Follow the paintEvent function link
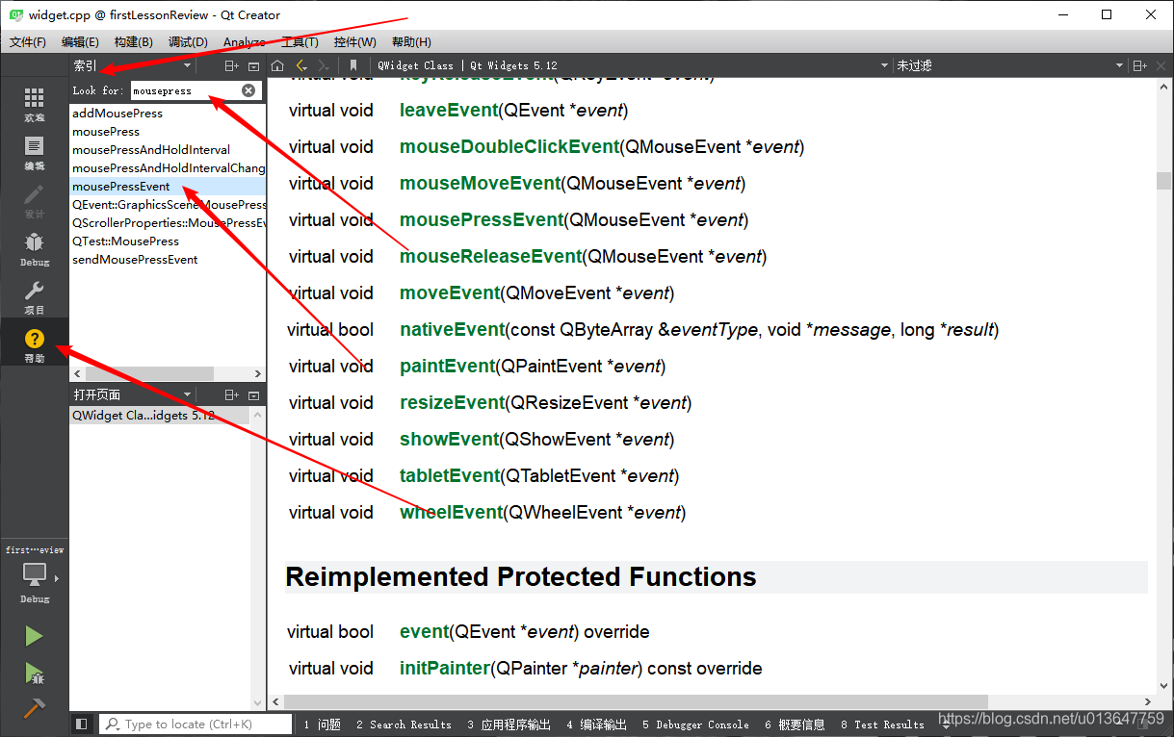This screenshot has width=1174, height=737. 448,367
